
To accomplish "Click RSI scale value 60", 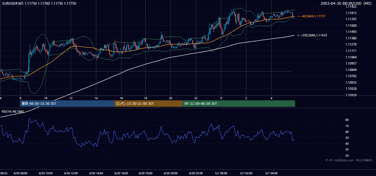I will click(347, 132).
